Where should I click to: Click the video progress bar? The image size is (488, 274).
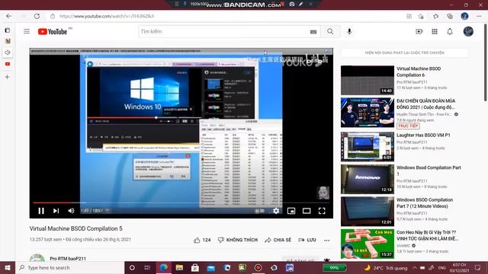181,203
